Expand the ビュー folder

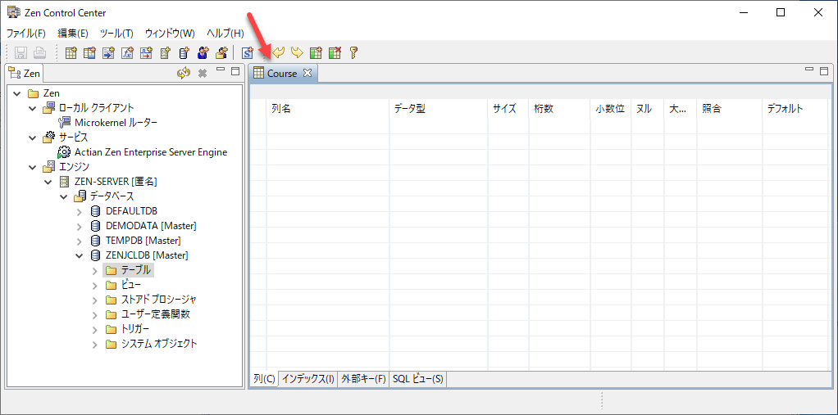[95, 285]
